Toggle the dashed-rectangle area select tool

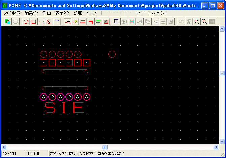coord(116,22)
